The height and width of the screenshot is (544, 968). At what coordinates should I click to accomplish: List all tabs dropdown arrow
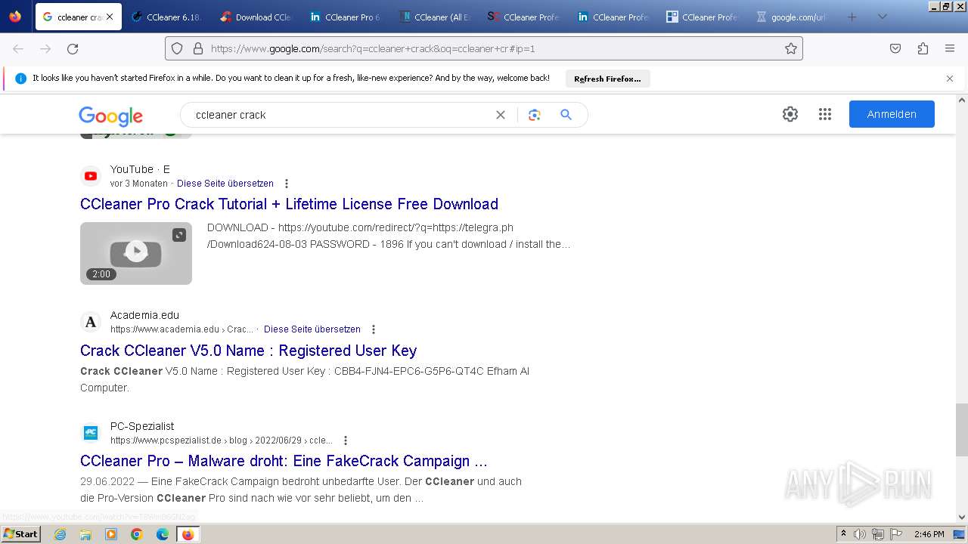[882, 17]
